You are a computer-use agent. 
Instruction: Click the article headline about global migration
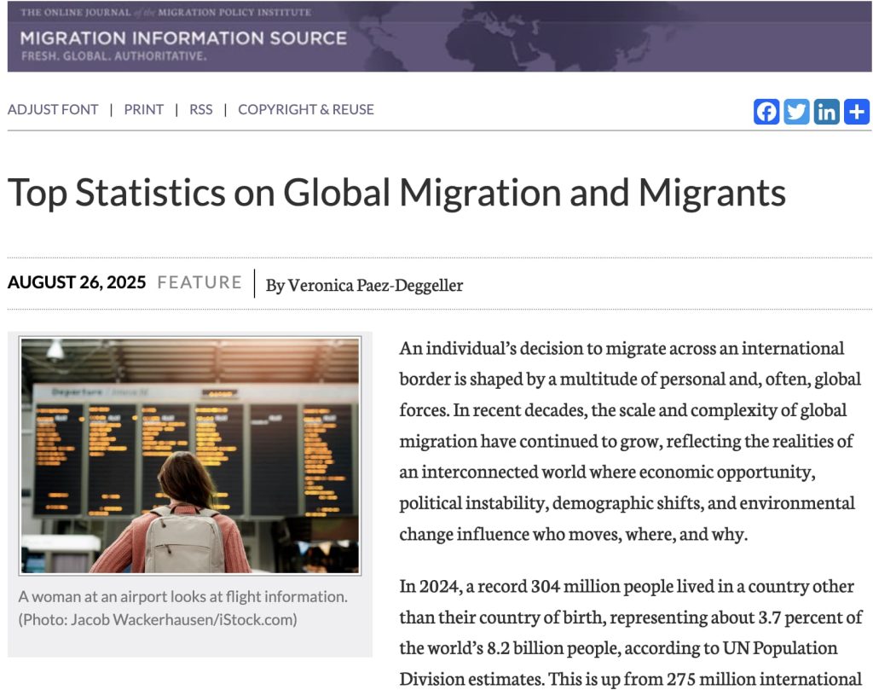tap(396, 193)
